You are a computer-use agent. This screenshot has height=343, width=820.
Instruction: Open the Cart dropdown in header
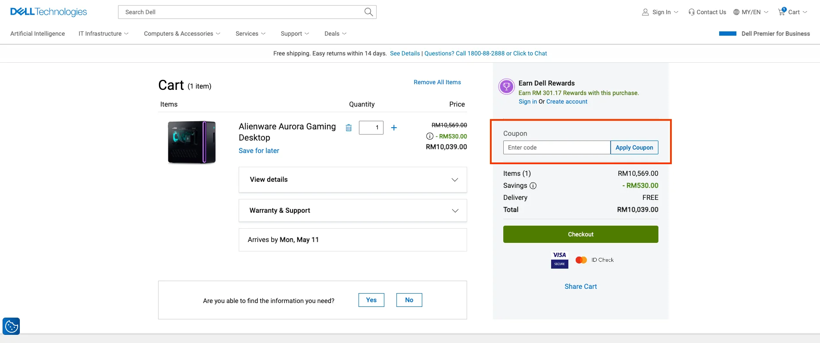pyautogui.click(x=792, y=12)
